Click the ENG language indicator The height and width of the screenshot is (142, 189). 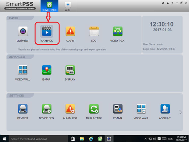[x=170, y=139]
